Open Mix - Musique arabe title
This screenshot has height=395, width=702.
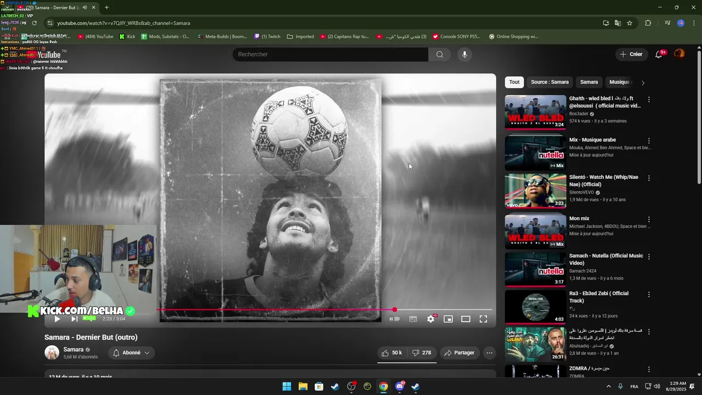tap(592, 140)
